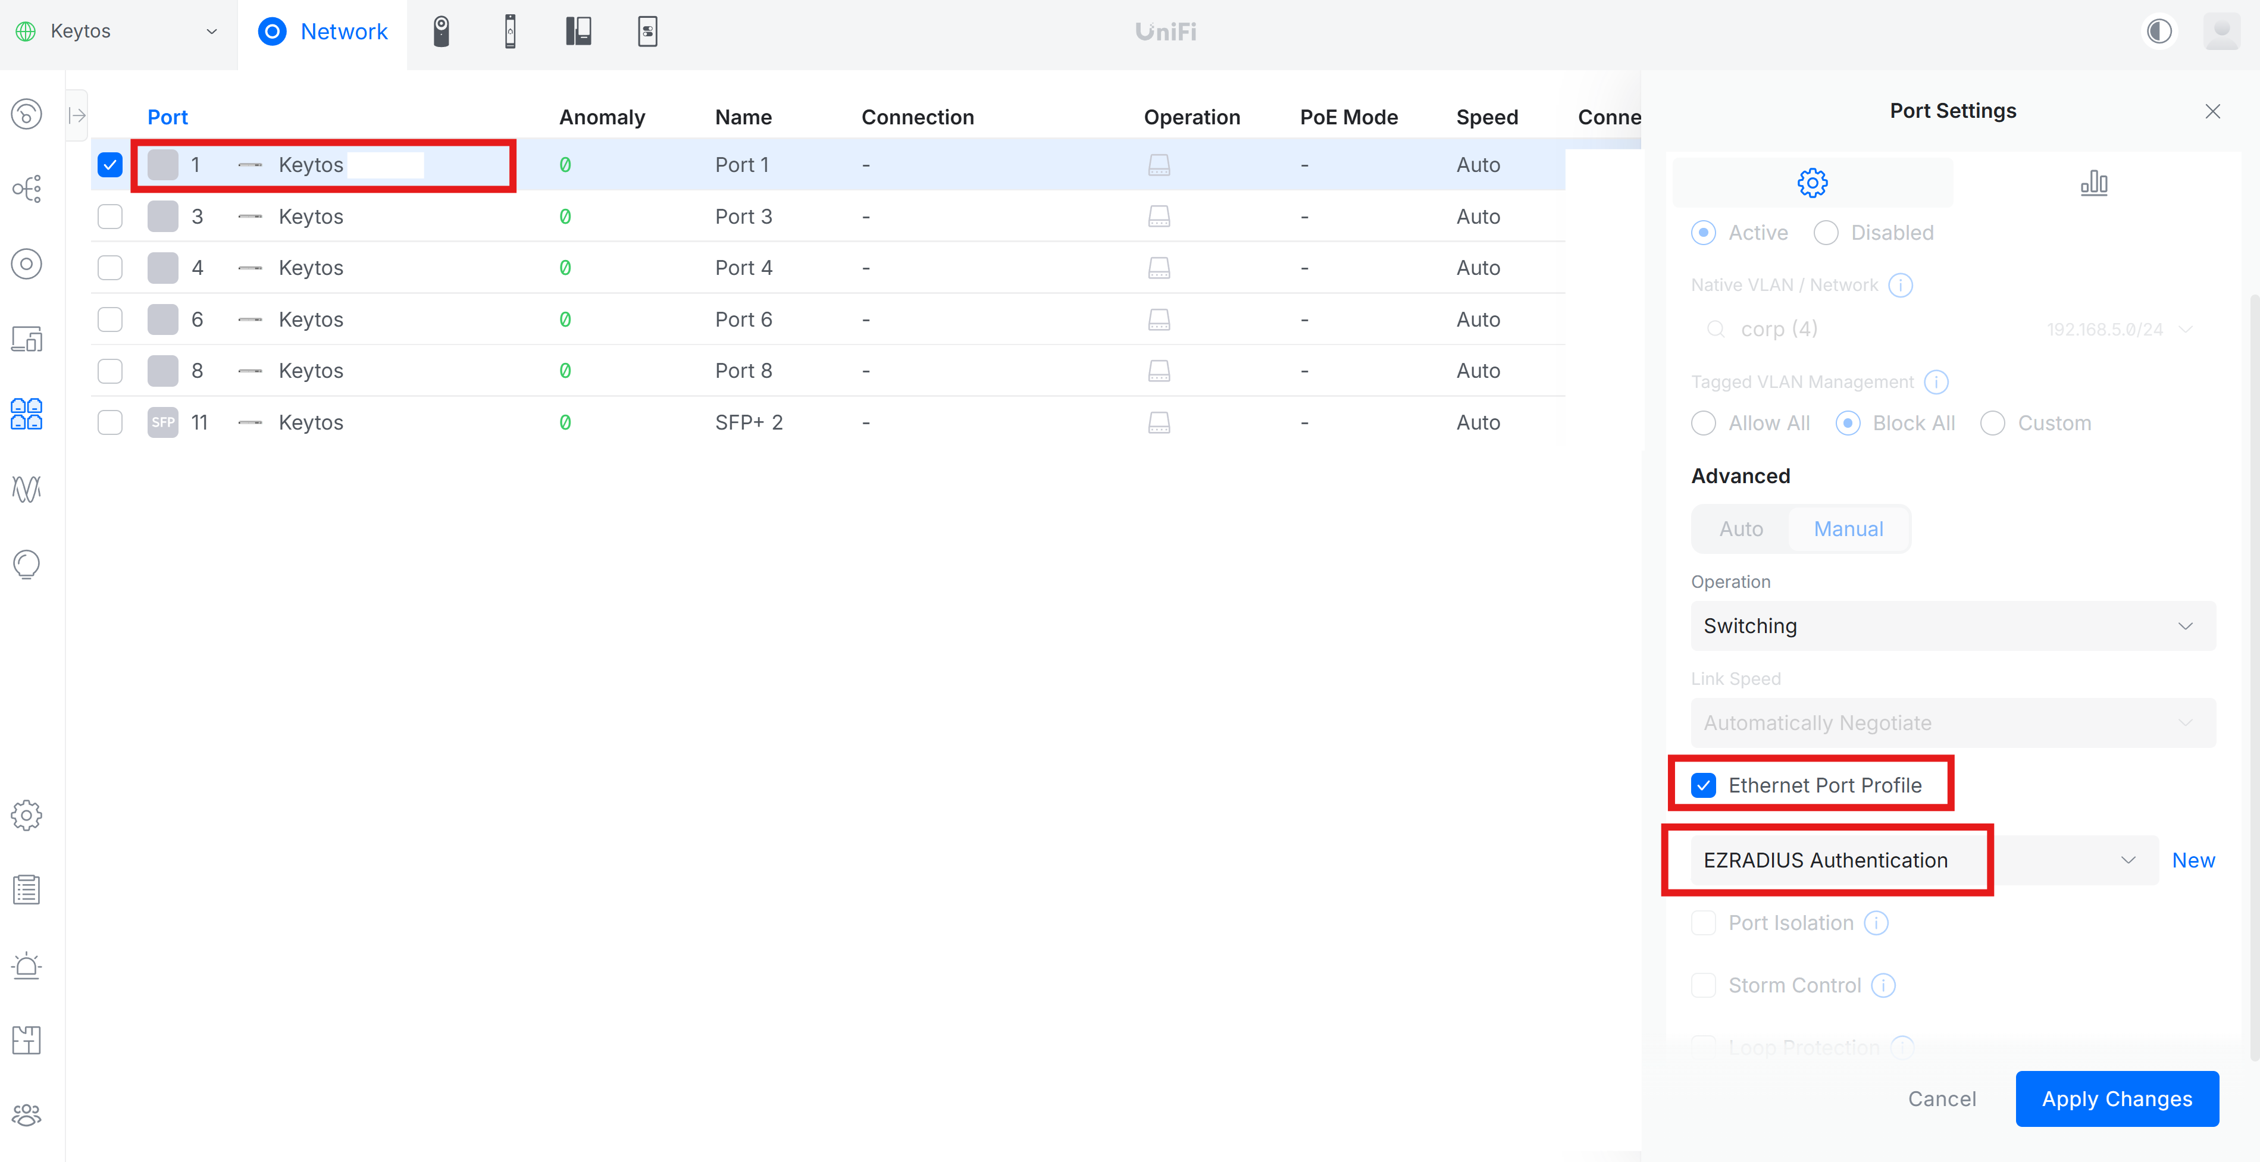Open the port statistics chart tab
The width and height of the screenshot is (2260, 1162).
[2093, 183]
